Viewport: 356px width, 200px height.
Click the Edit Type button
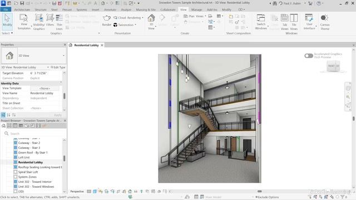58,67
